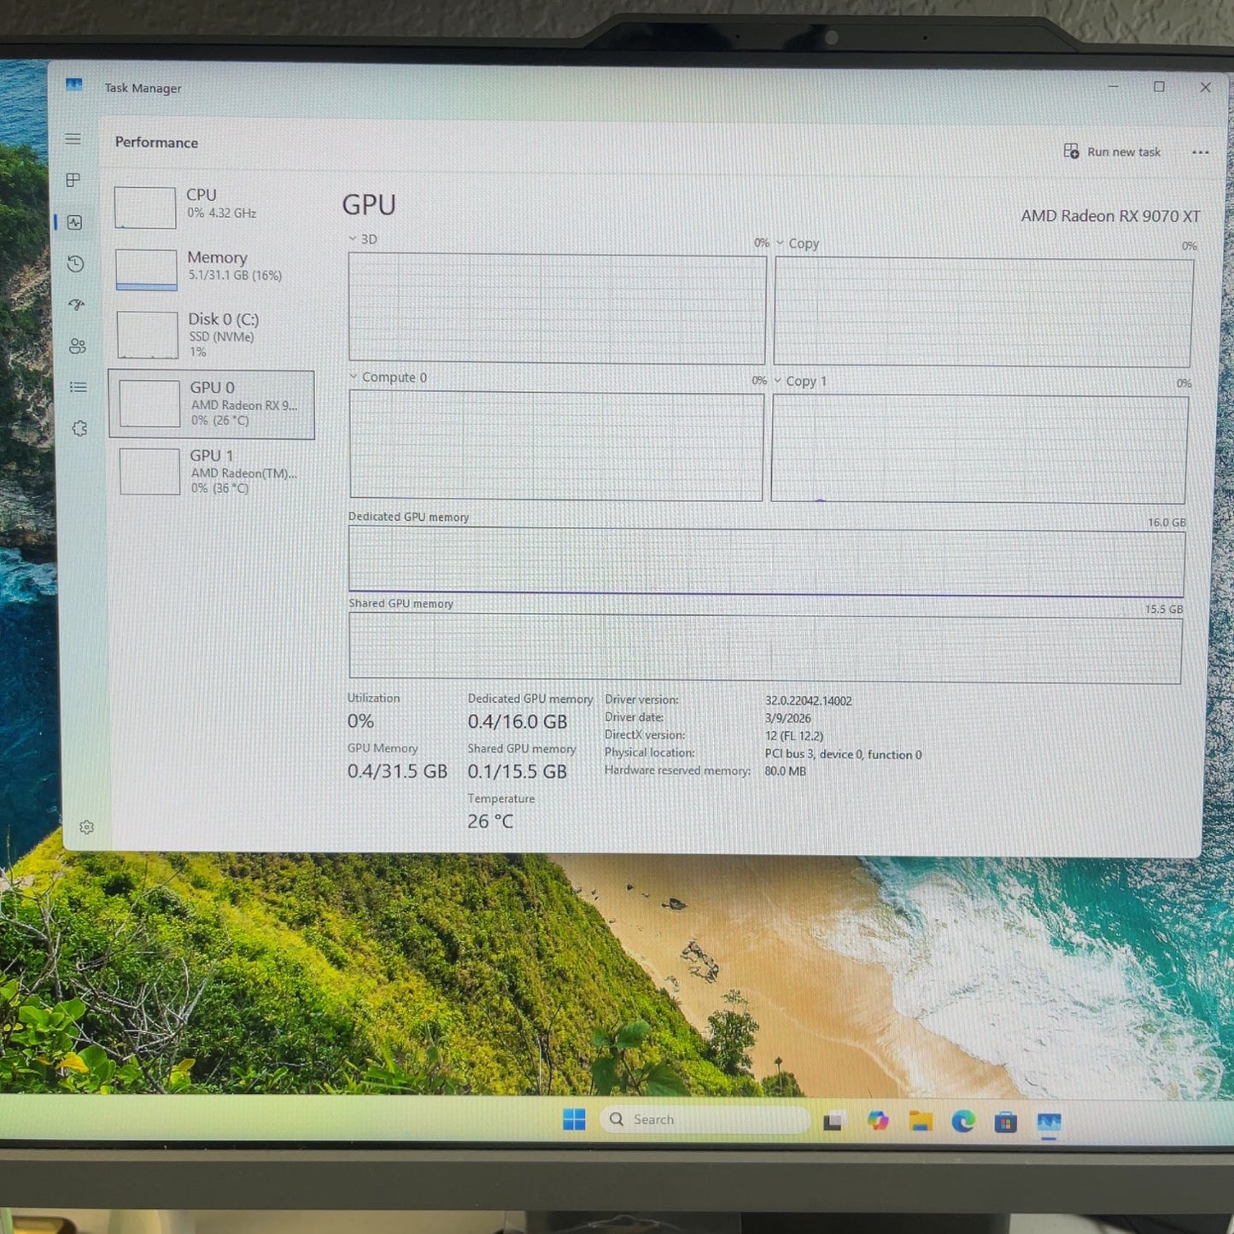The height and width of the screenshot is (1234, 1234).
Task: Select Disk 0 (C:) performance entry
Action: pyautogui.click(x=213, y=334)
